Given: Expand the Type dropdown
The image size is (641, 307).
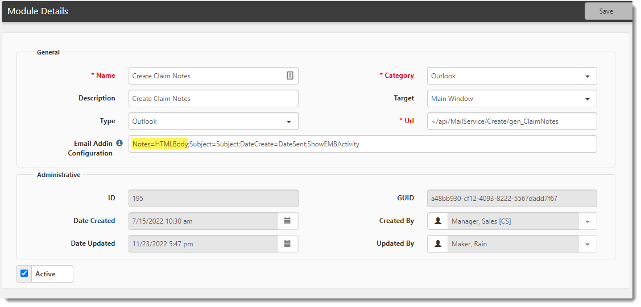Looking at the screenshot, I should click(288, 121).
